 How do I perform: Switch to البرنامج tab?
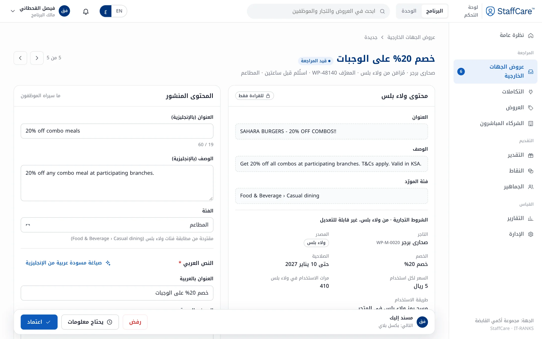434,11
